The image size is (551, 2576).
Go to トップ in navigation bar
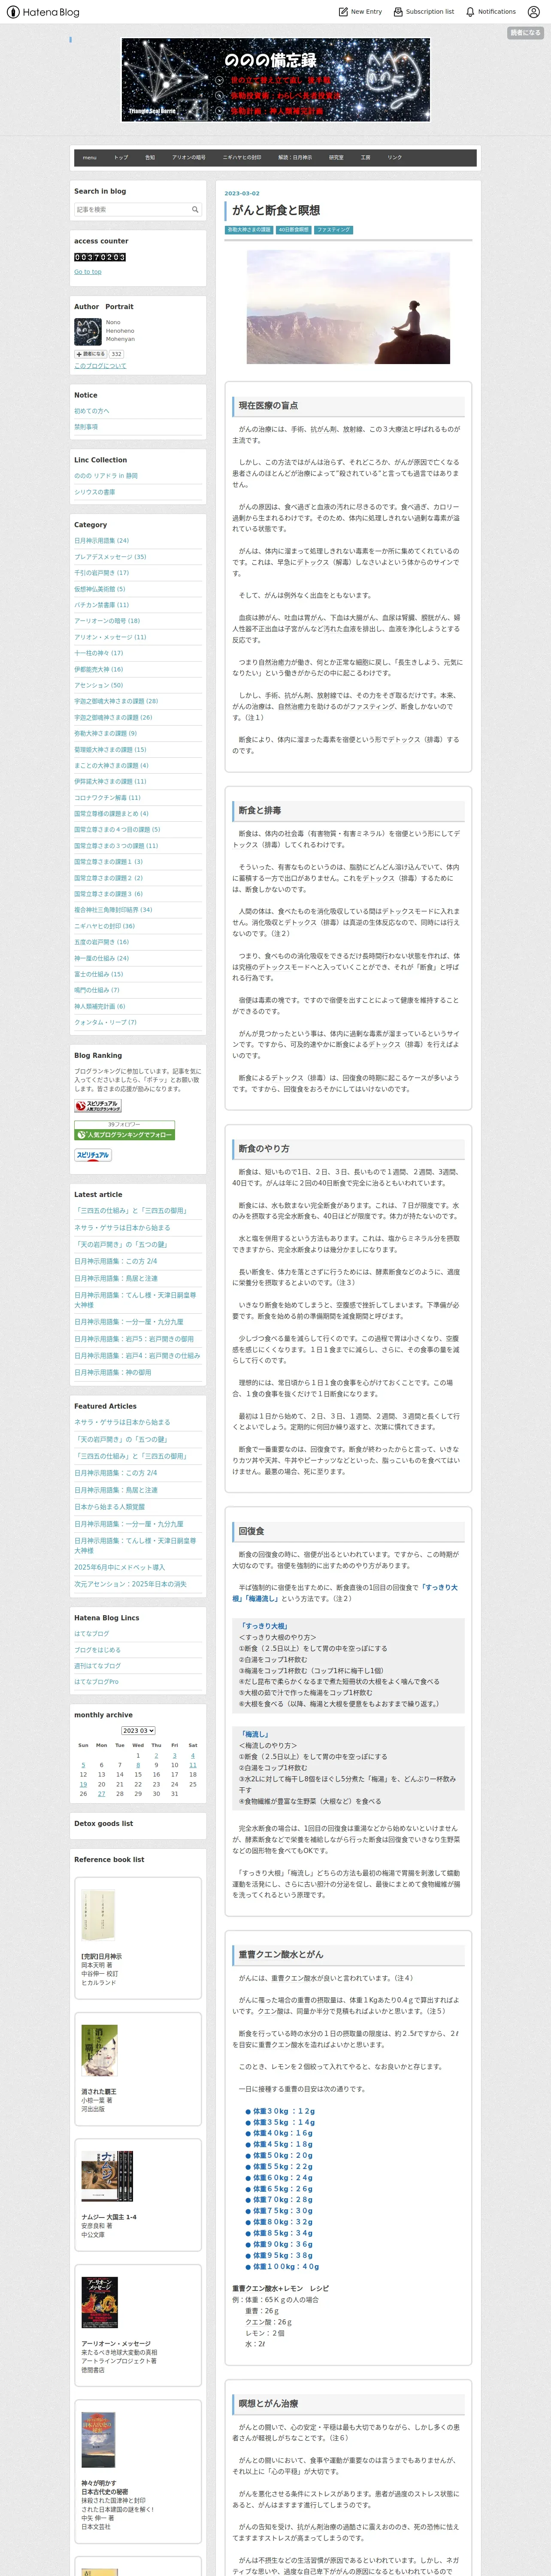121,157
